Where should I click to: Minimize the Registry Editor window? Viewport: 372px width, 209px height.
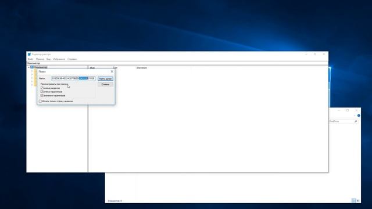click(x=306, y=54)
